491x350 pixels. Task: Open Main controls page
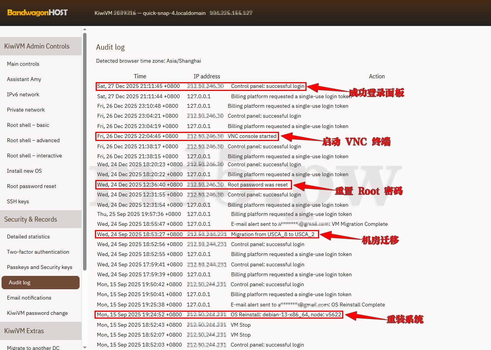(x=23, y=64)
